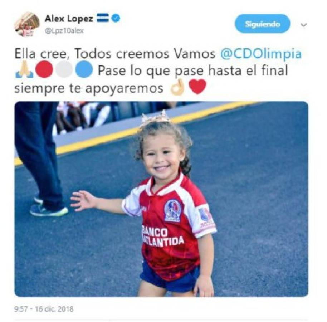
Task: Open the @CDOlimpia mention link
Action: 261,54
